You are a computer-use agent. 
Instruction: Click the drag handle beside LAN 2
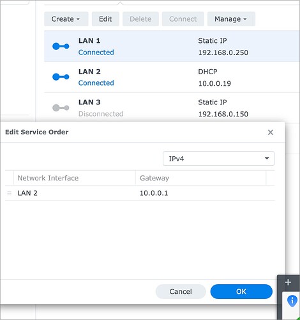(x=9, y=193)
